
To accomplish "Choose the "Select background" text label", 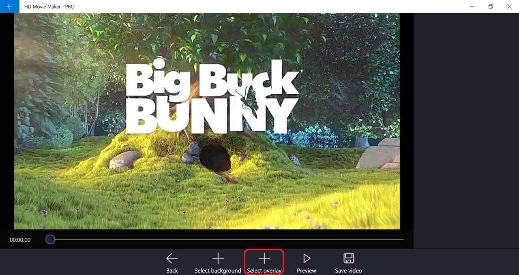I will 218,271.
